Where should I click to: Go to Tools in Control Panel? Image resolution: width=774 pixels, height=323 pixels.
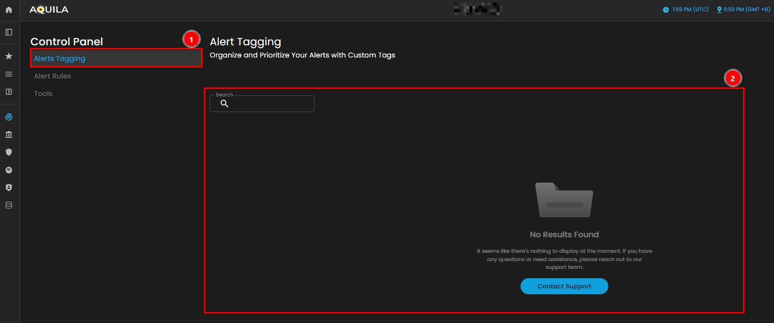click(x=43, y=94)
